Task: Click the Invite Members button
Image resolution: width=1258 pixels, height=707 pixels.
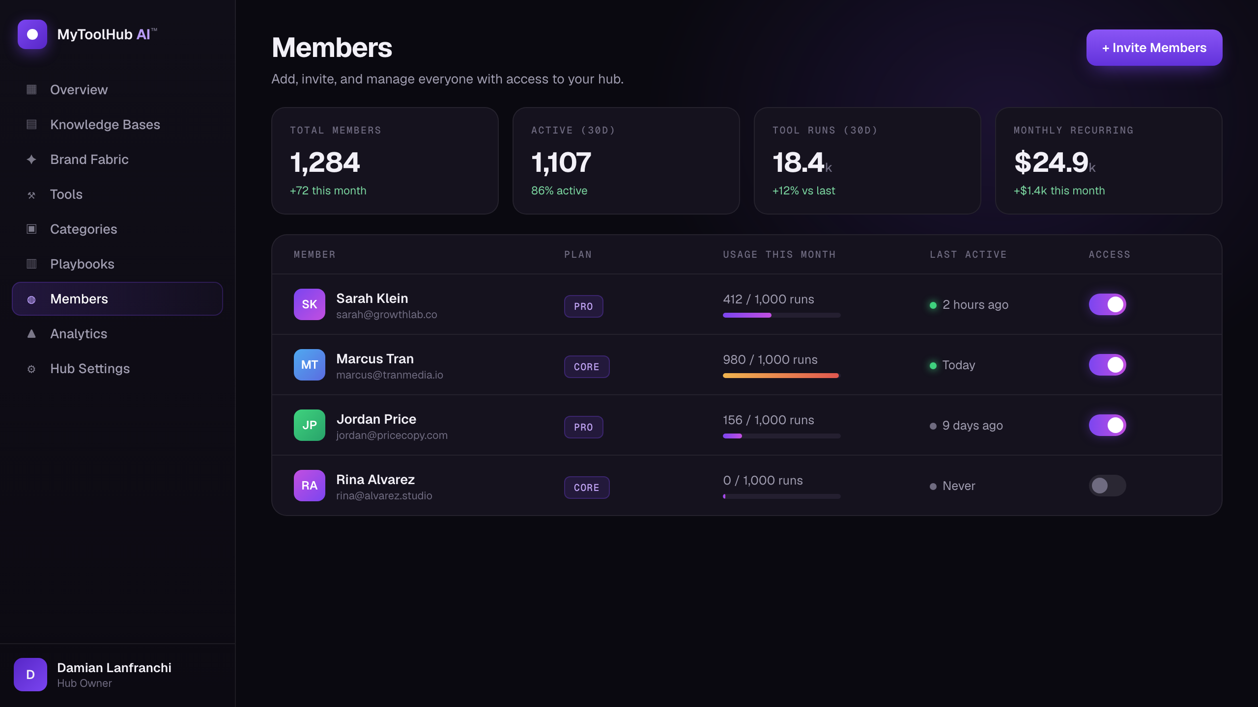Action: 1154,48
